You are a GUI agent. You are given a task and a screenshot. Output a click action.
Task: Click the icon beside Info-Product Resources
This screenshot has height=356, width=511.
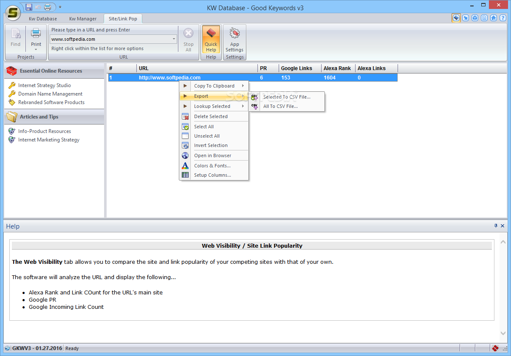pyautogui.click(x=12, y=131)
